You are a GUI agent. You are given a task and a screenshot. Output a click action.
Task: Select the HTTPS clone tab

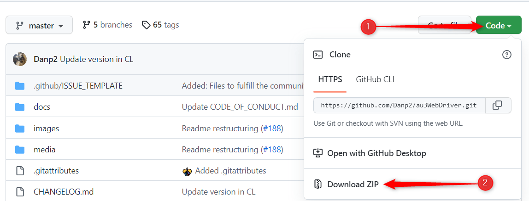[x=330, y=79]
